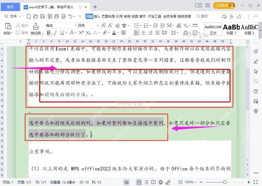
Task: Decrease font size with A- icon
Action: (110, 25)
